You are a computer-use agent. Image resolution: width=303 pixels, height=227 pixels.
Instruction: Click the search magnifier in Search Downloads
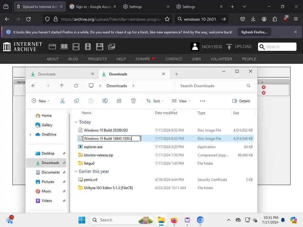tap(249, 86)
